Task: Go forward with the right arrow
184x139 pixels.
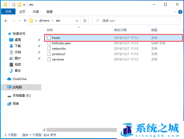Action: (x=14, y=21)
